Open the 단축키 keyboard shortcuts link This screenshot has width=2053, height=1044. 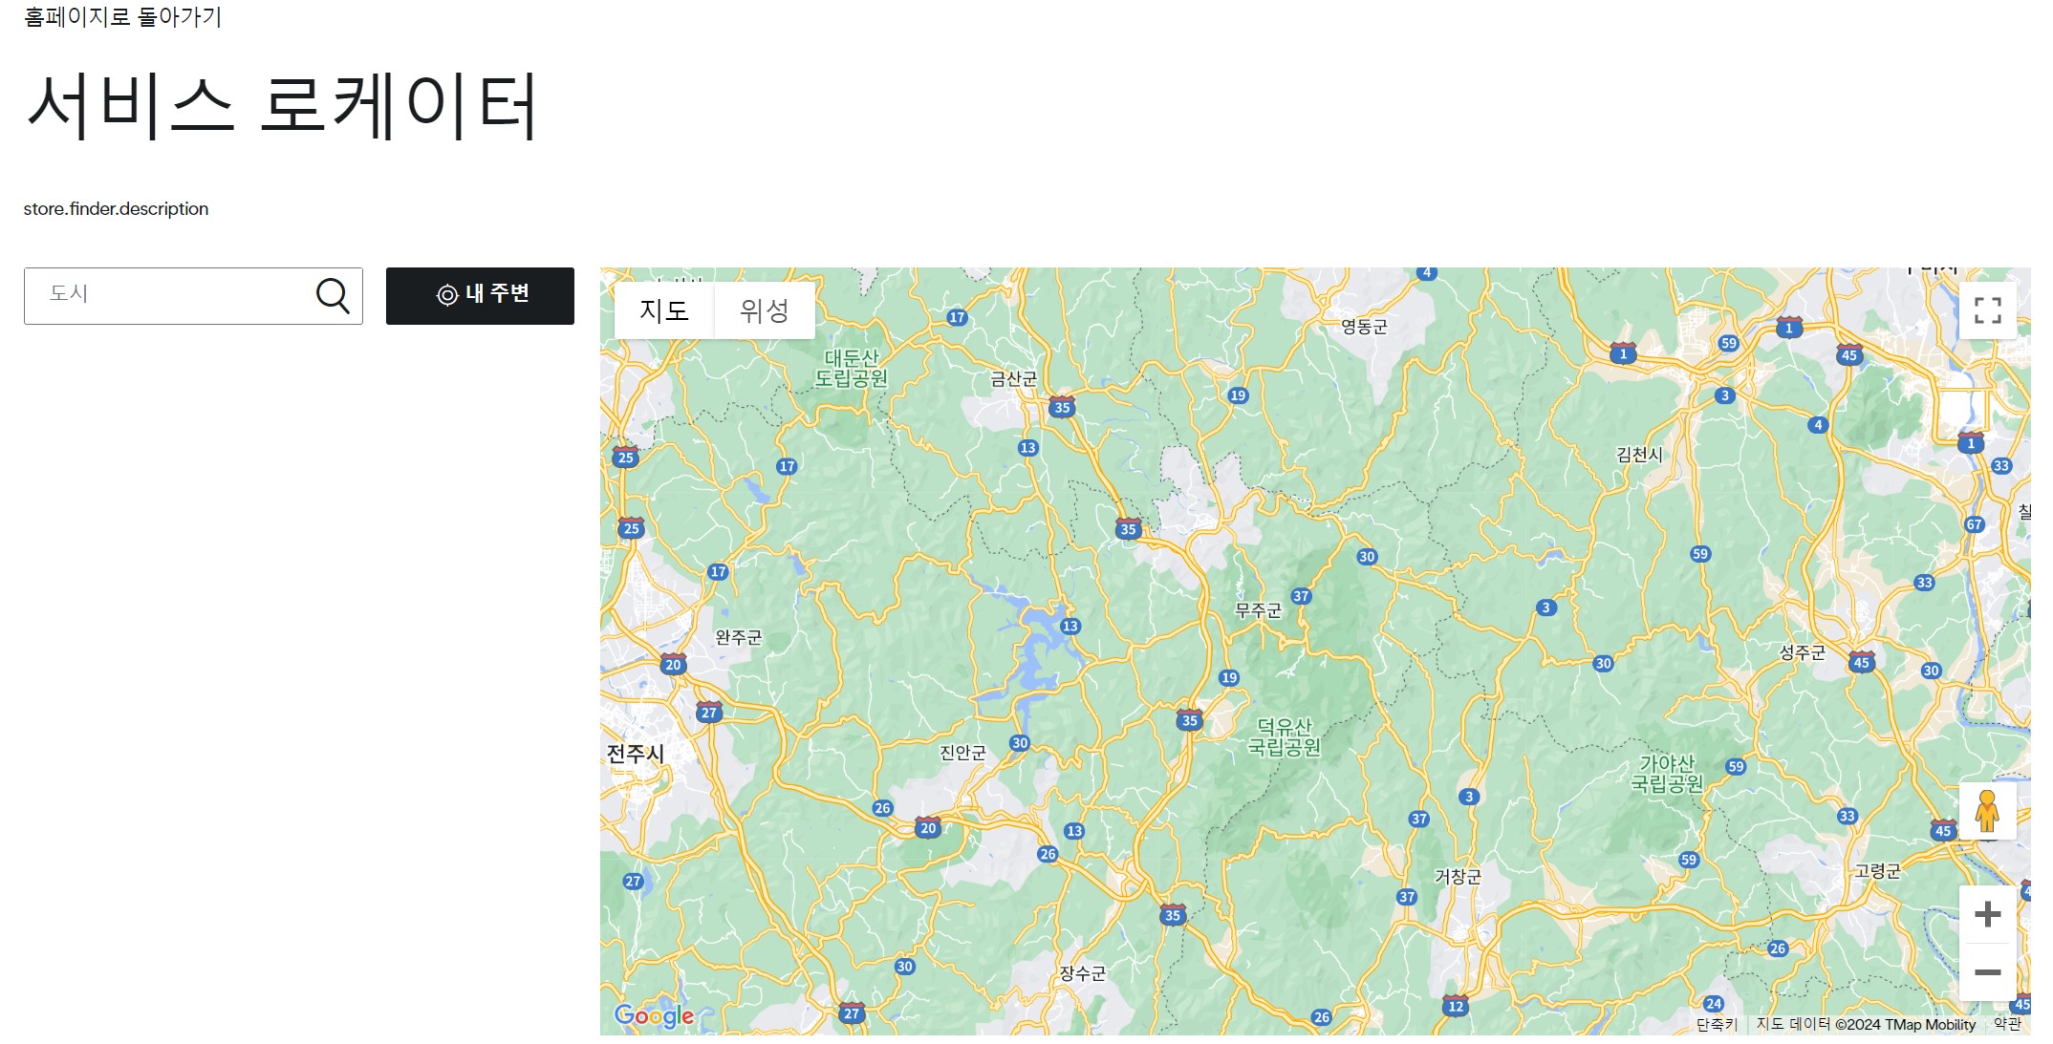[1717, 1024]
